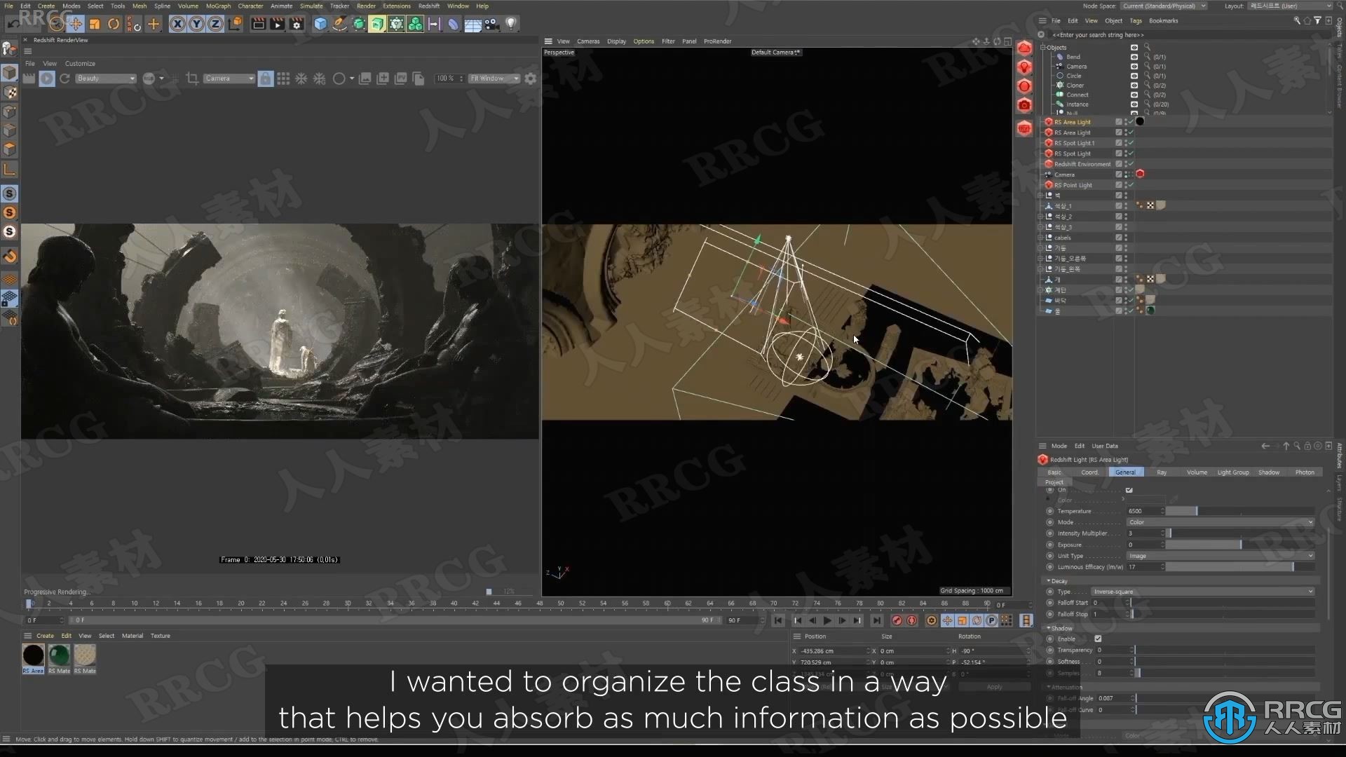The height and width of the screenshot is (757, 1346).
Task: Select RS Spot Light.1 in object list
Action: (x=1074, y=143)
